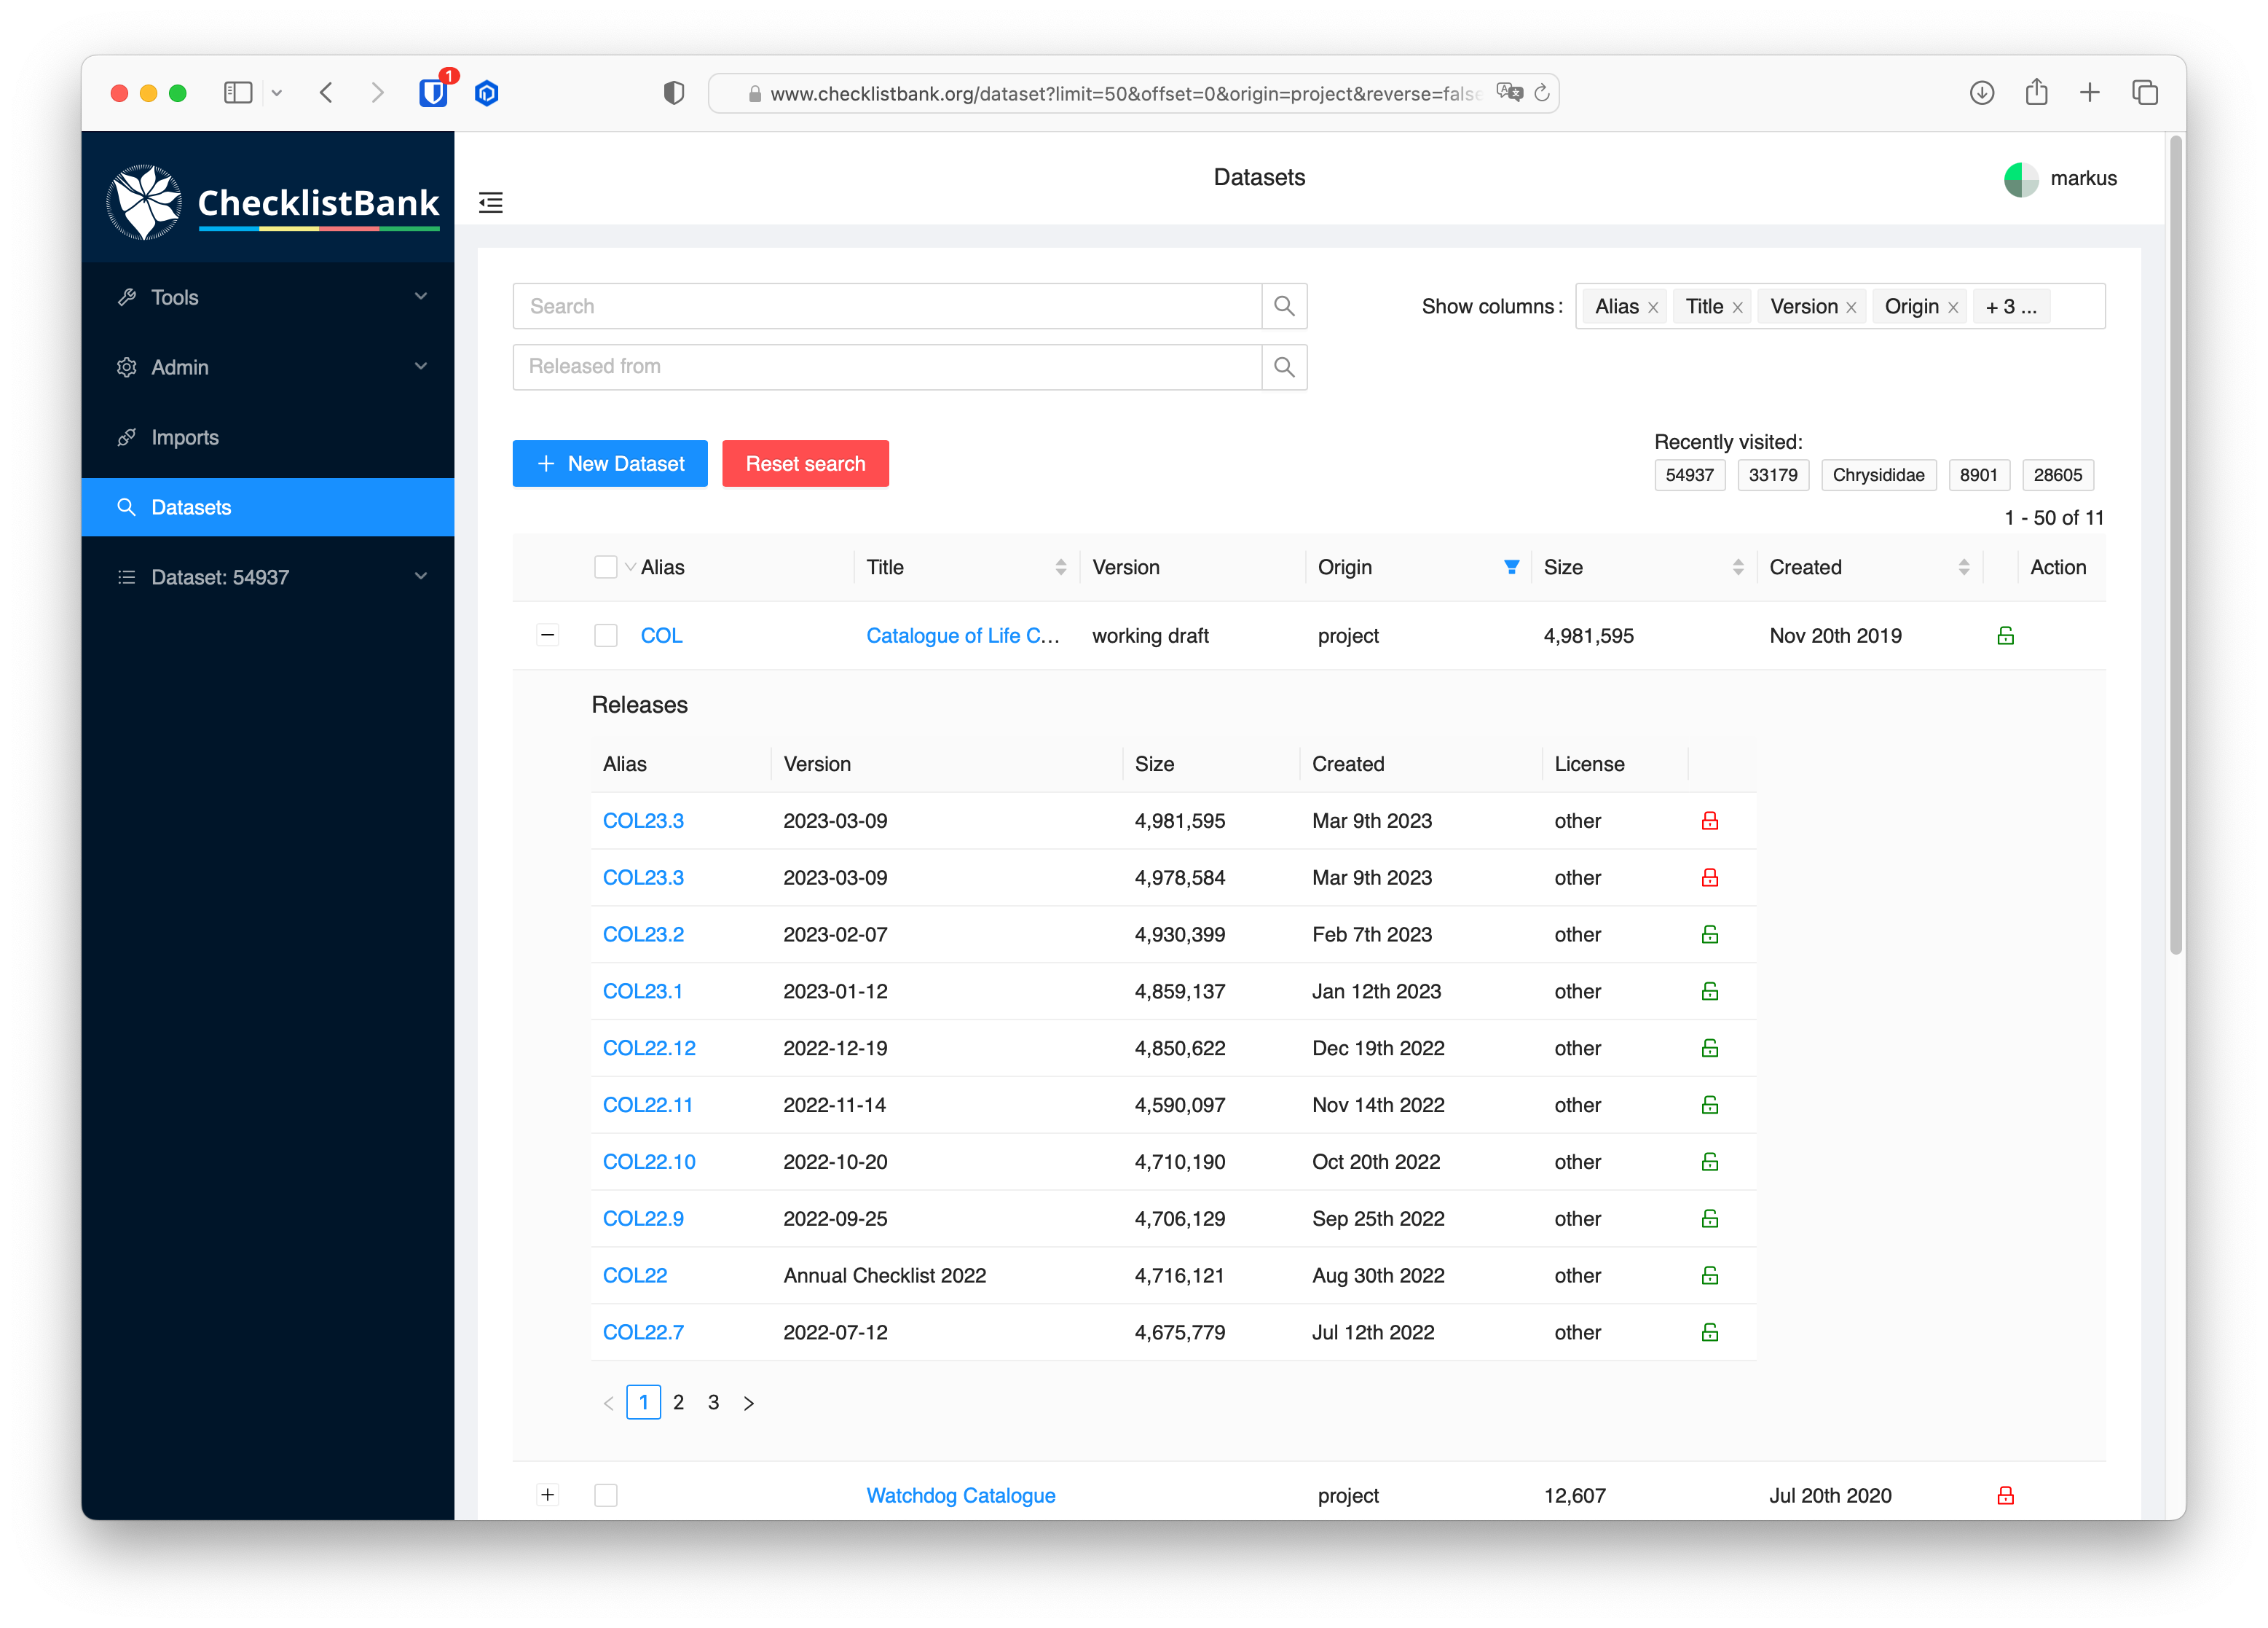Click the New Dataset button
2268x1628 pixels.
point(609,463)
